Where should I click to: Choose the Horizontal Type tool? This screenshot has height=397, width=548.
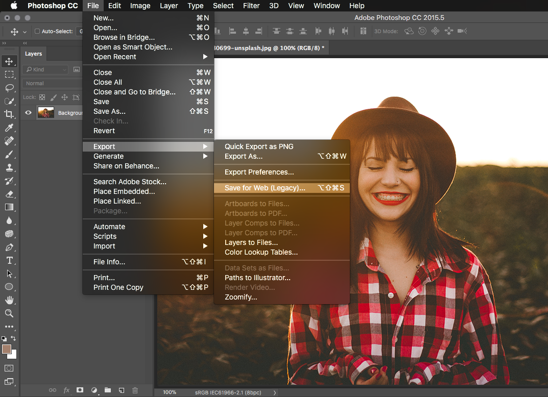[x=9, y=260]
